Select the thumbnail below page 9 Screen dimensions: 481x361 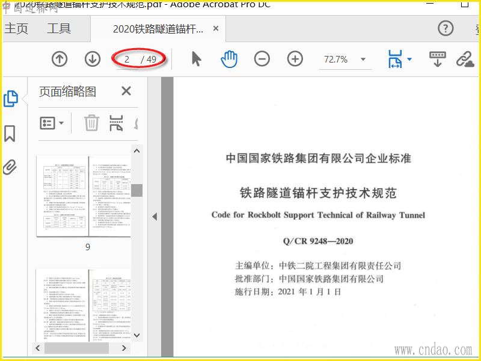click(84, 305)
